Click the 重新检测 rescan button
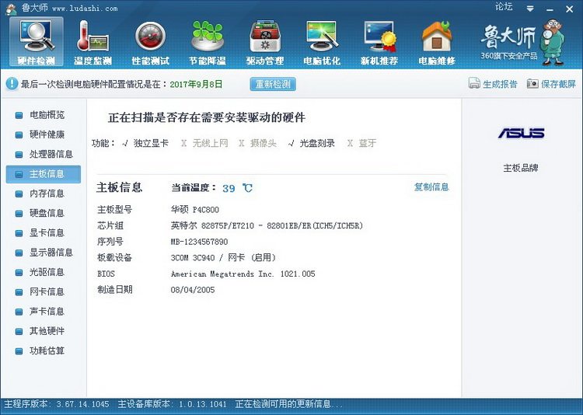The image size is (583, 415). (x=273, y=84)
